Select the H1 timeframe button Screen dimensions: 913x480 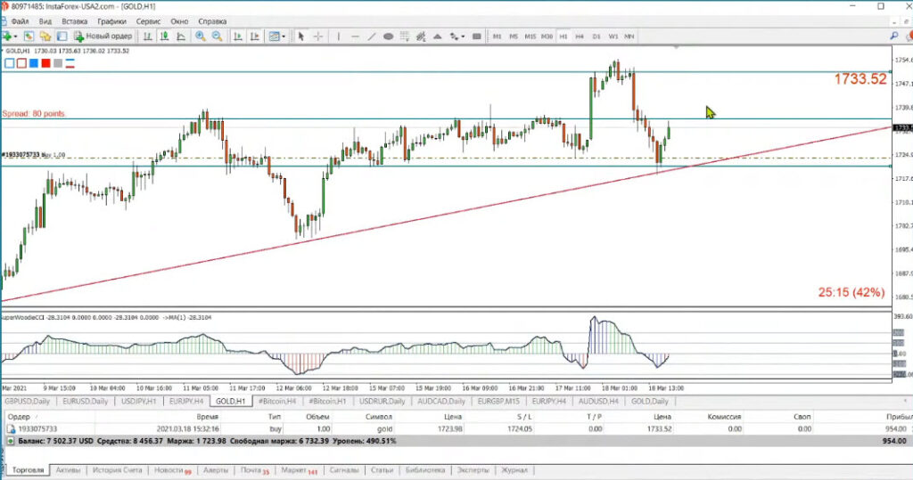click(563, 37)
